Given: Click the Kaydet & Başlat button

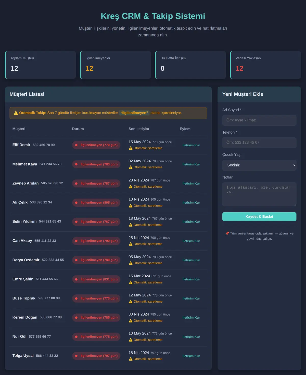Looking at the screenshot, I should click(x=259, y=217).
